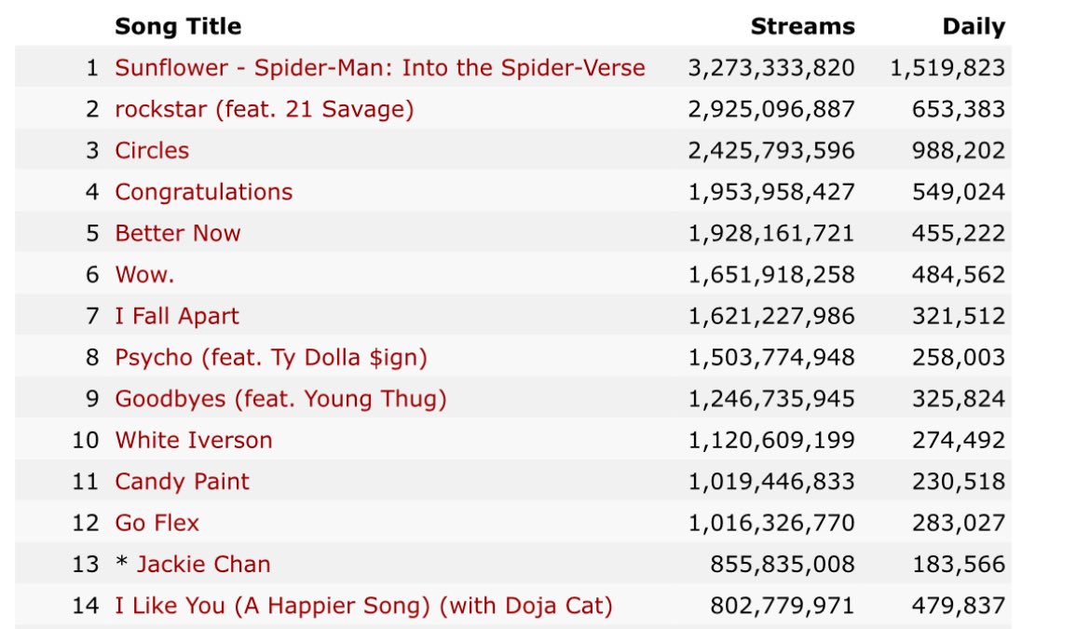This screenshot has width=1090, height=629.
Task: Select the Better Now link
Action: pos(177,233)
